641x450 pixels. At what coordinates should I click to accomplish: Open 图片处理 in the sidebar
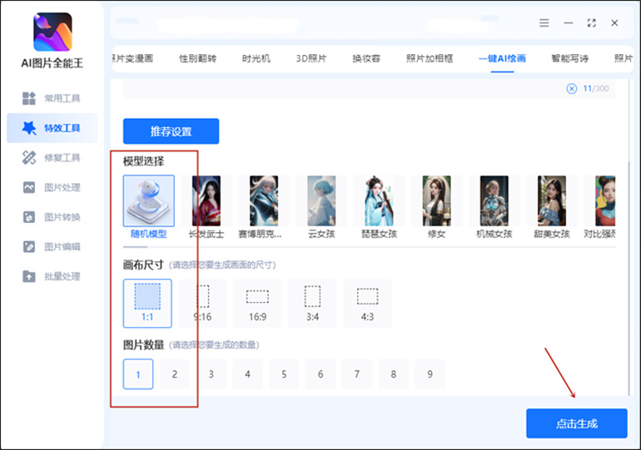52,187
